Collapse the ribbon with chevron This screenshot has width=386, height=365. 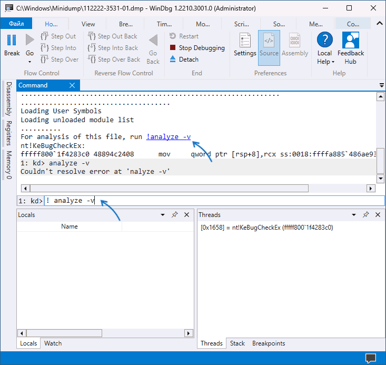pyautogui.click(x=379, y=23)
